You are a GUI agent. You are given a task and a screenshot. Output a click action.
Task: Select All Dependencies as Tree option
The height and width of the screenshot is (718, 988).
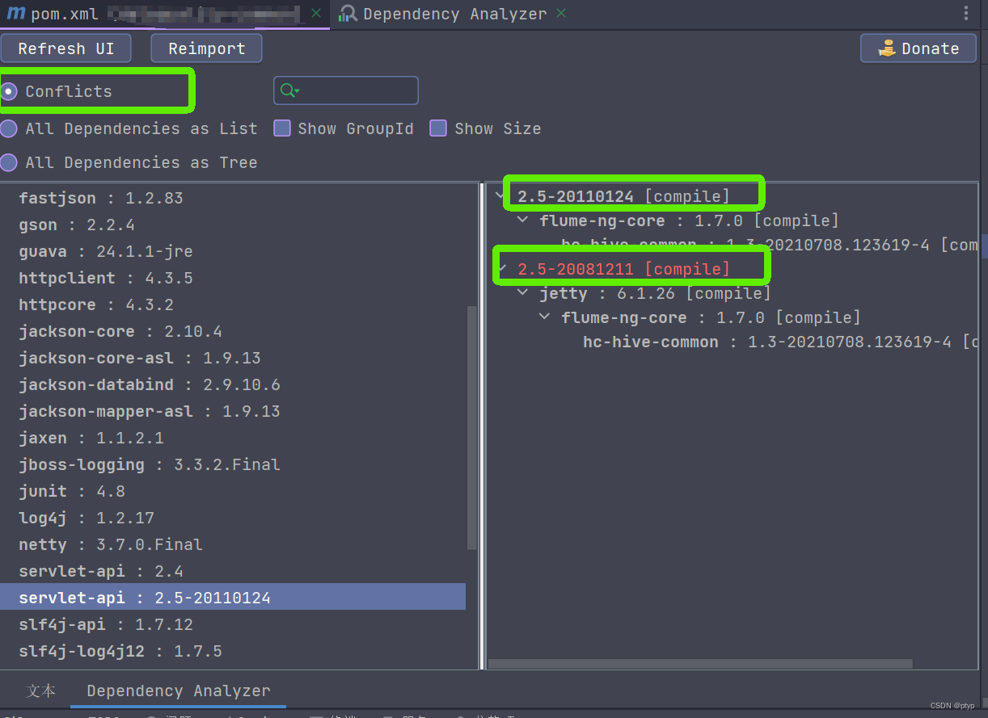(9, 162)
